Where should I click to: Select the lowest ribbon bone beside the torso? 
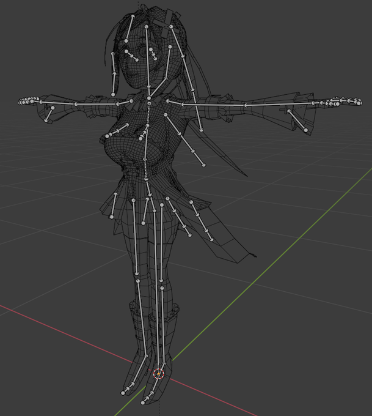199,158
